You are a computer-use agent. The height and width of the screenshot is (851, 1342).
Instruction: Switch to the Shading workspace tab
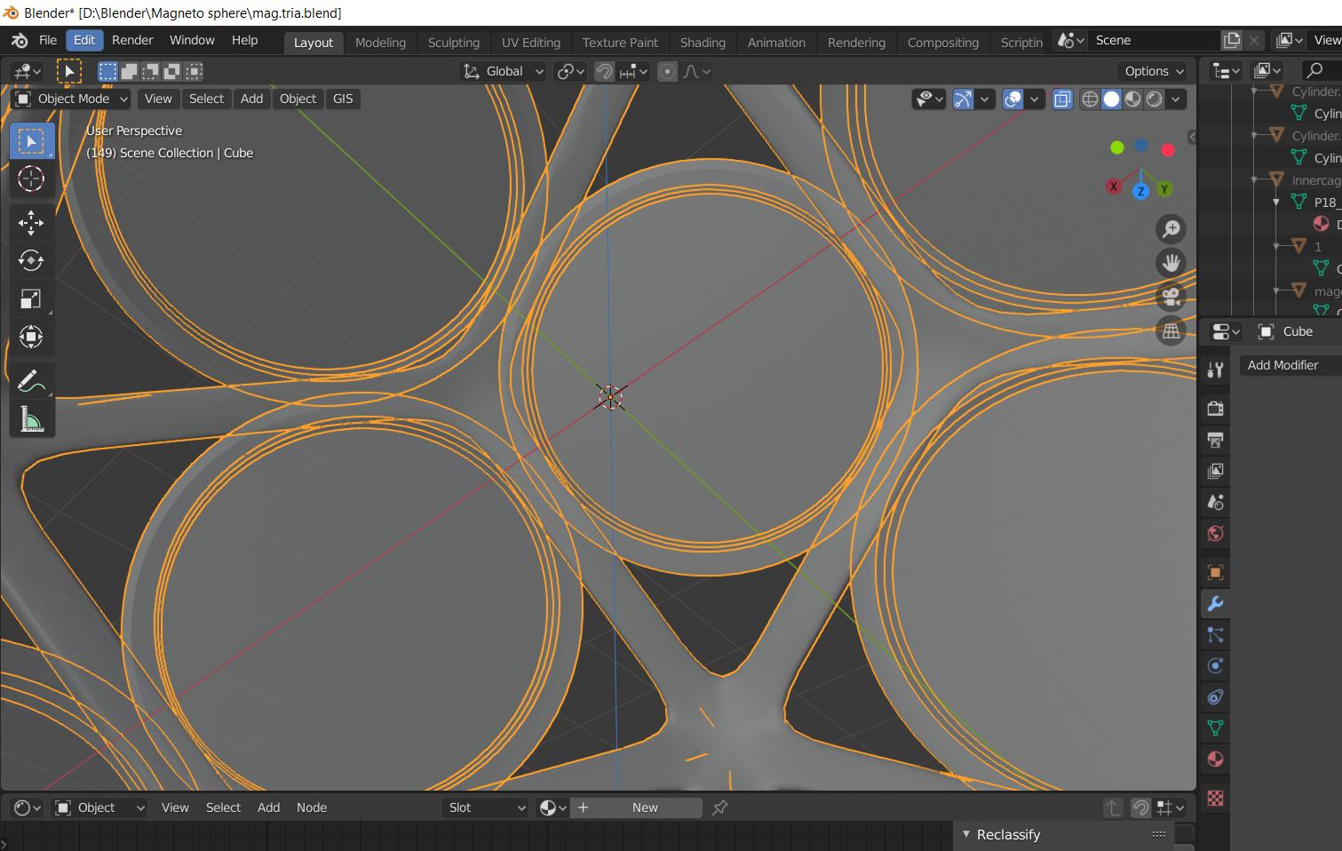point(703,42)
